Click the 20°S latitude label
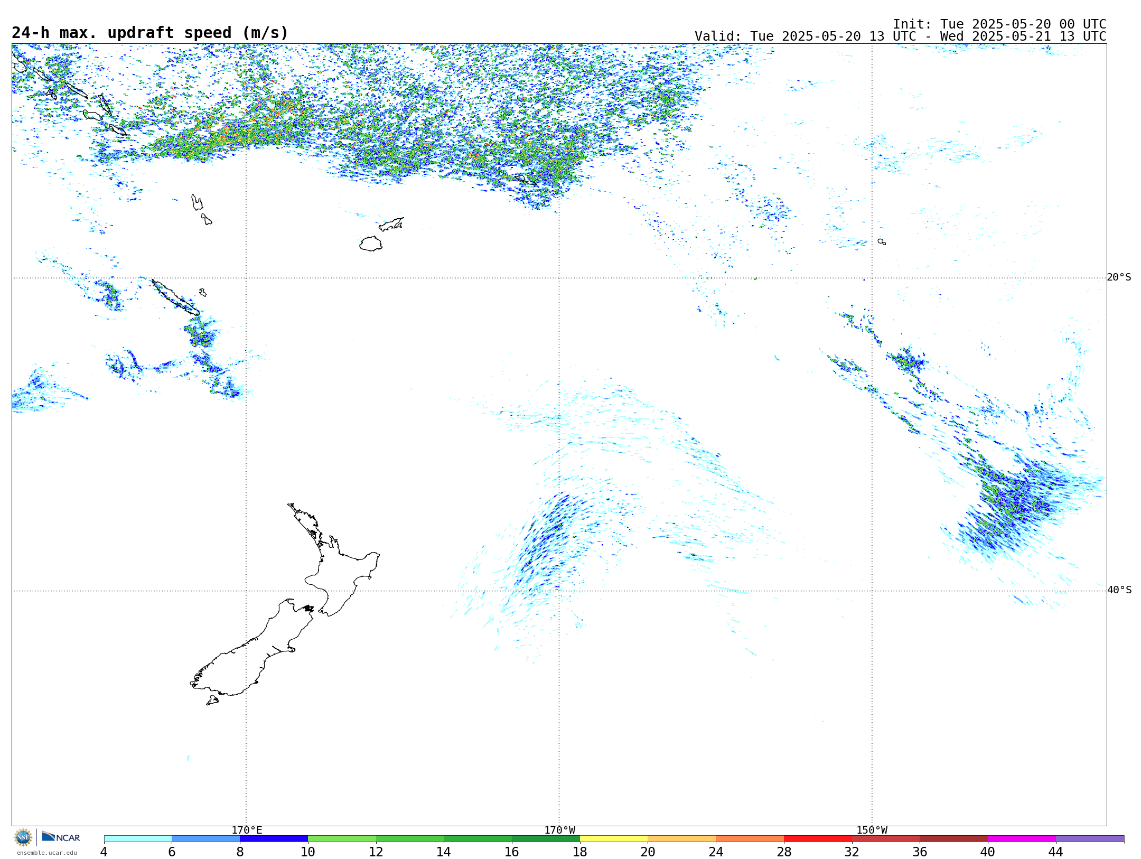This screenshot has width=1141, height=859. [1119, 277]
